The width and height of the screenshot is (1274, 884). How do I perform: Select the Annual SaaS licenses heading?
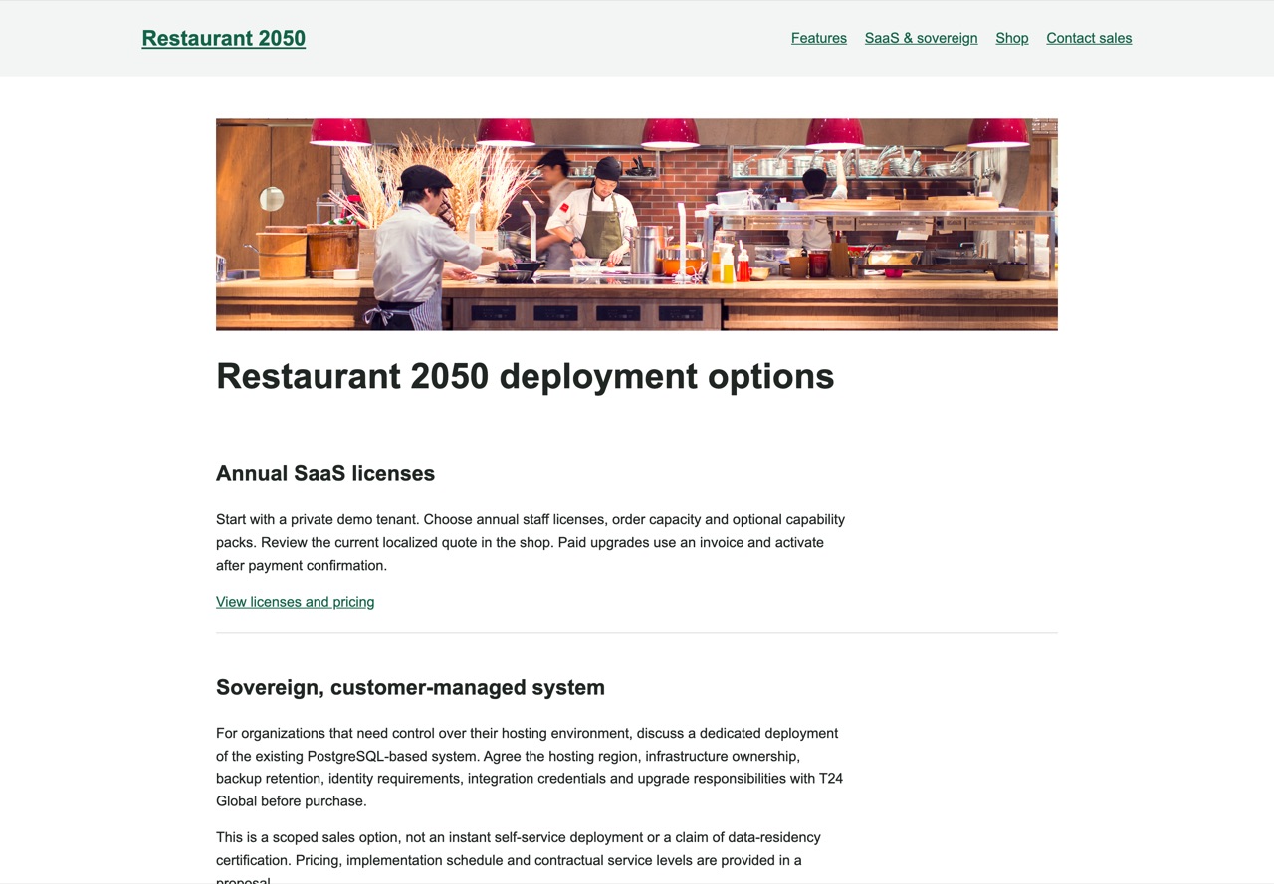pos(325,473)
